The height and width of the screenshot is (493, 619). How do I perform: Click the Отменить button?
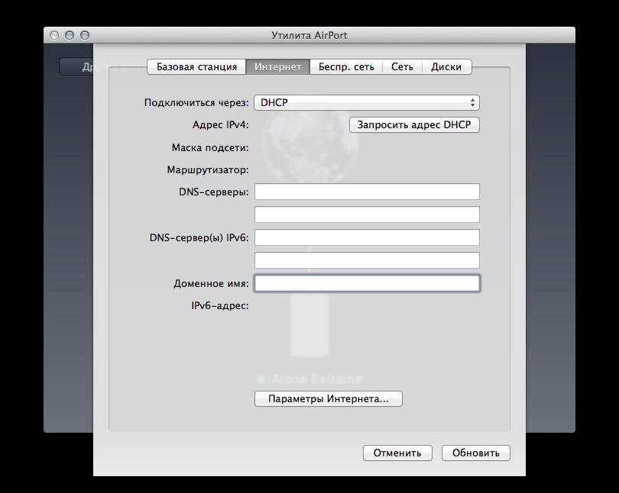[x=397, y=453]
